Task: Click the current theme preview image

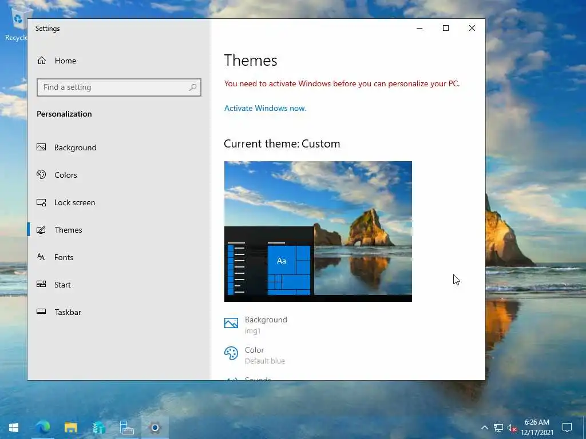Action: point(318,232)
